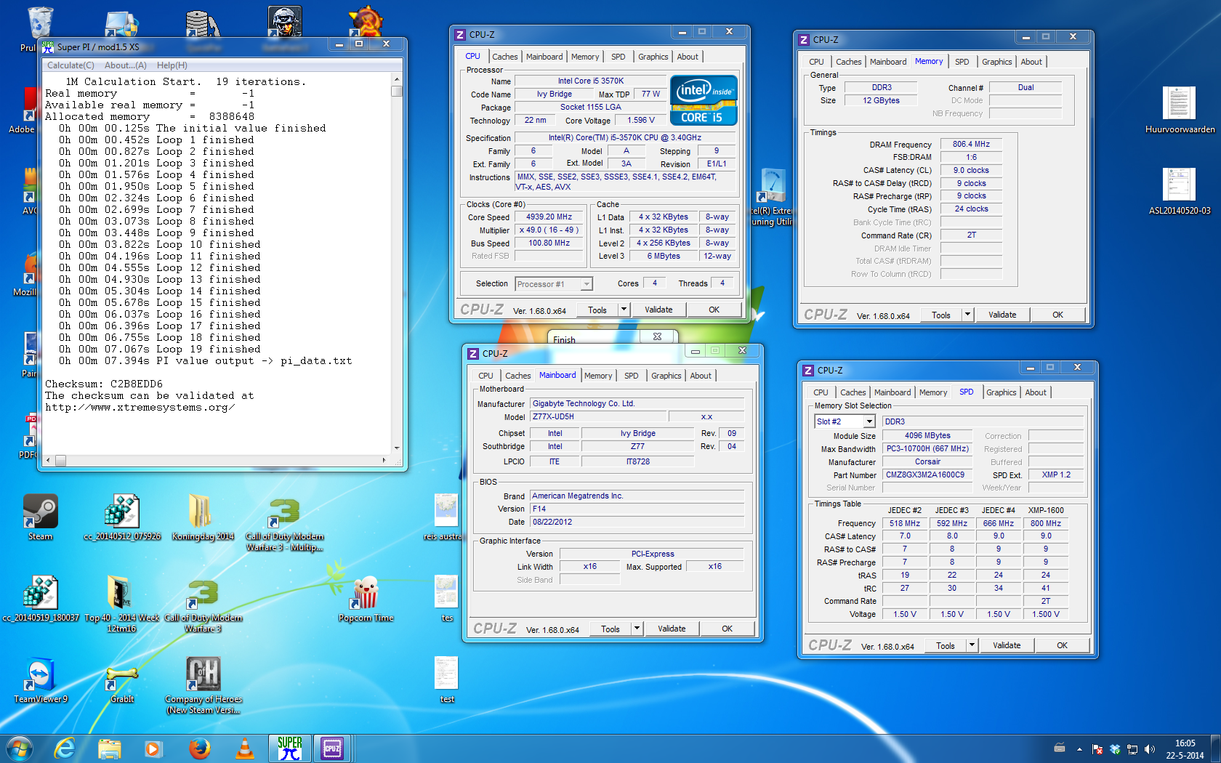Click the Checksum: C2B8EDD6 line in Super PI

click(104, 384)
